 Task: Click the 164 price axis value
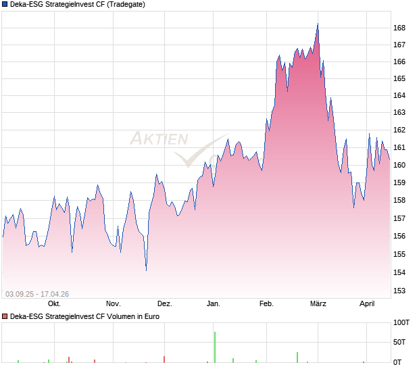[x=399, y=95]
